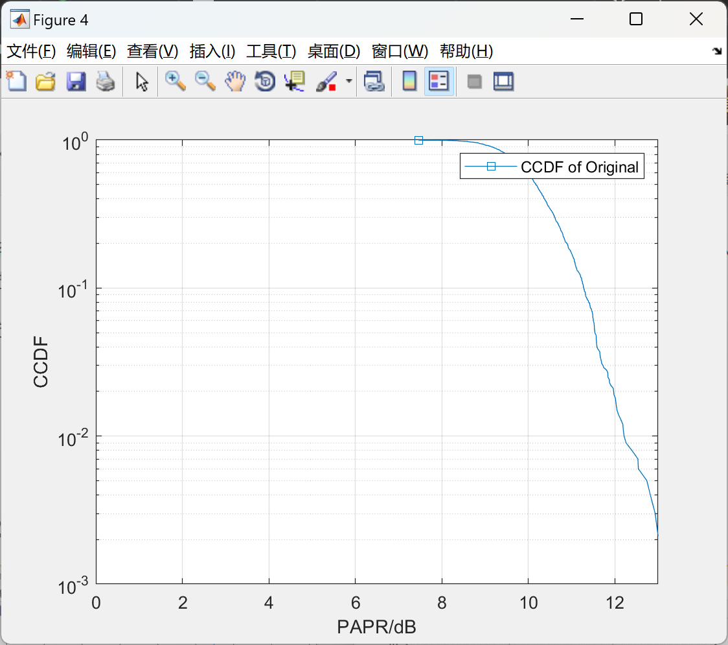Screen dimensions: 728x645
Task: Click the PAPR/dB x-axis label
Action: [376, 627]
